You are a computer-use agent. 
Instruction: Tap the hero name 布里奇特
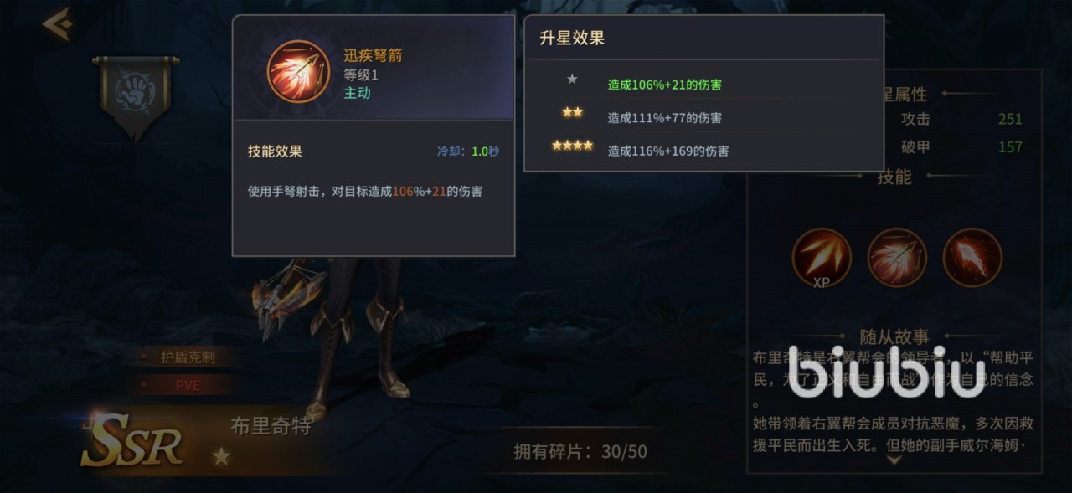(x=271, y=426)
